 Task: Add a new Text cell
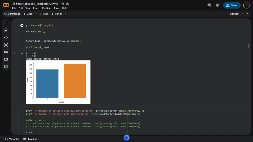click(x=44, y=14)
